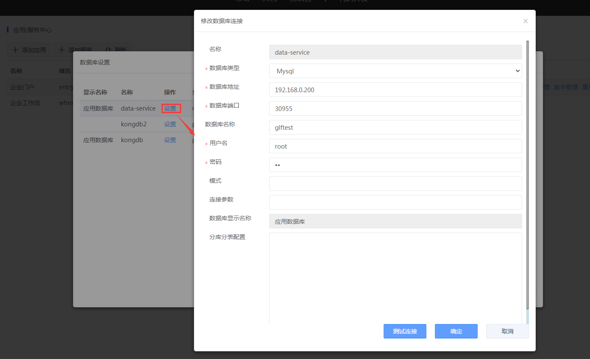590x359 pixels.
Task: Click 设置 link for kongdb2 row
Action: [170, 124]
